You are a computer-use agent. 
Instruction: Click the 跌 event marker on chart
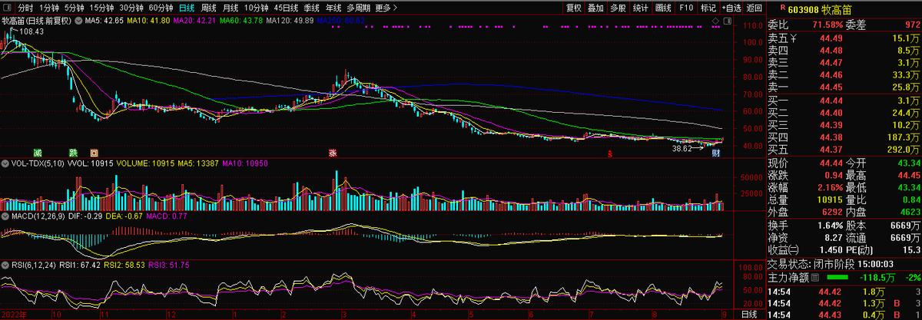click(x=72, y=152)
